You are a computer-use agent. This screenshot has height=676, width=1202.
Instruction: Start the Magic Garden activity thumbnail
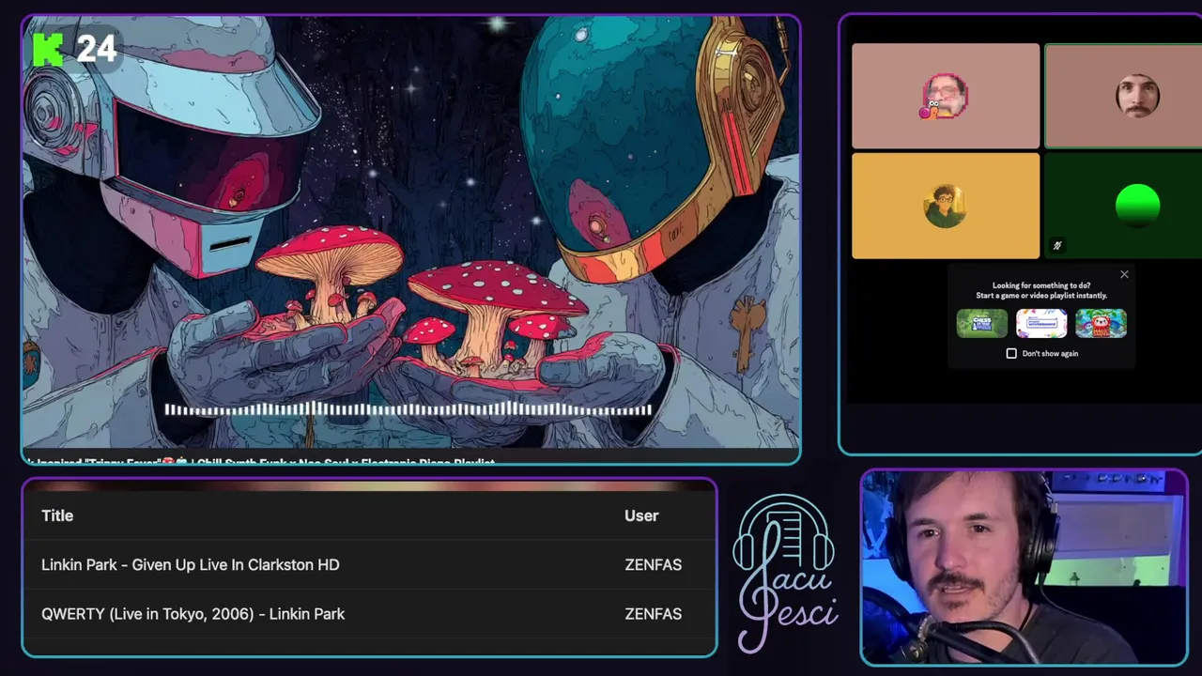click(x=1101, y=323)
